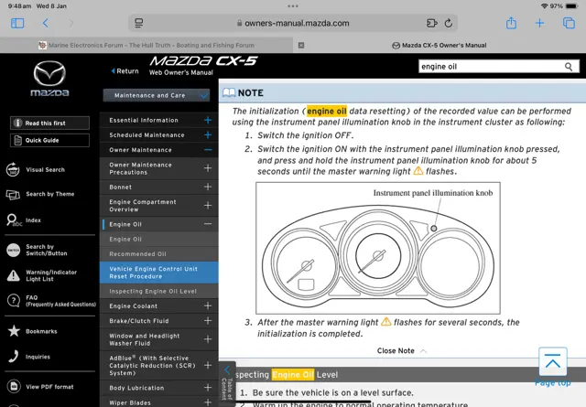The height and width of the screenshot is (407, 586).
Task: Open View PDF format
Action: (40, 387)
